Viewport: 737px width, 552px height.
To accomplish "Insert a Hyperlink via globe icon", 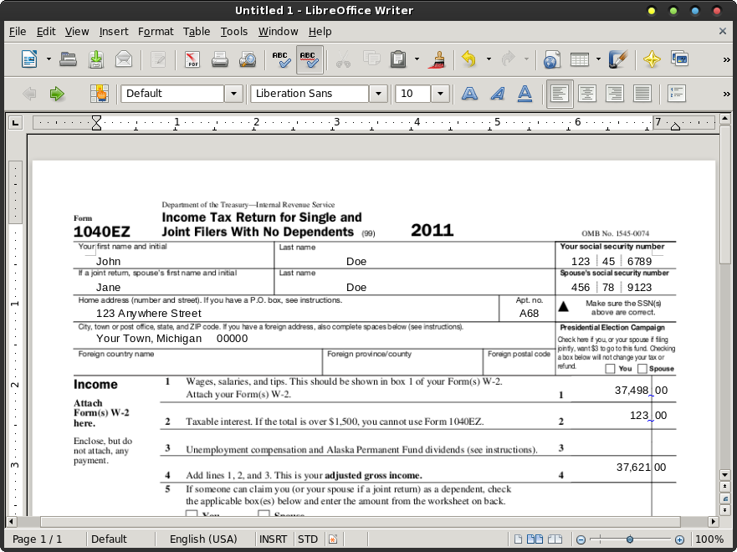I will (x=551, y=59).
